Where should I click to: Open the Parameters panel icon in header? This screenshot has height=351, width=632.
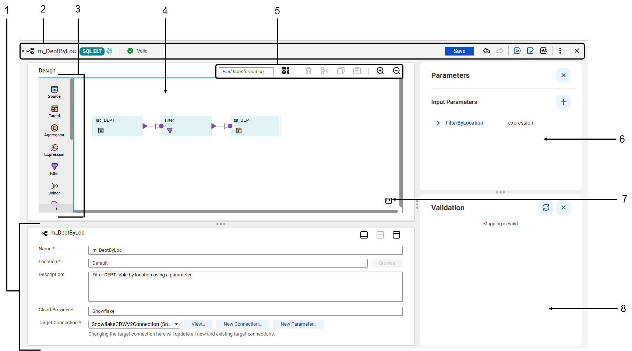517,51
